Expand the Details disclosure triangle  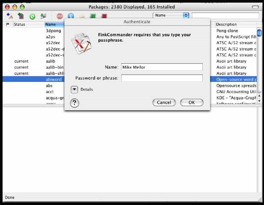(74, 90)
